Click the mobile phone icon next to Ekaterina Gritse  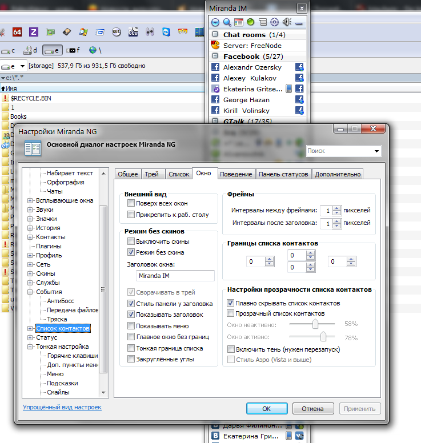point(288,88)
